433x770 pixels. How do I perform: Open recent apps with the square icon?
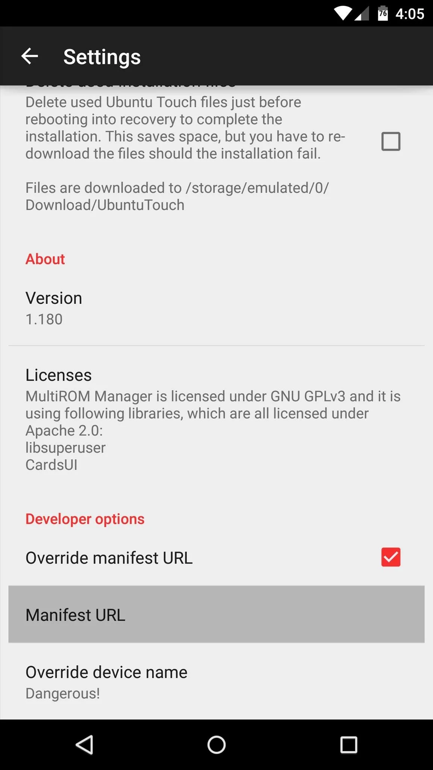pos(349,744)
